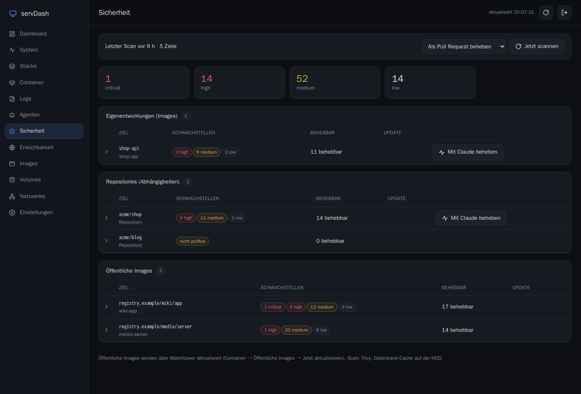This screenshot has height=394, width=581.
Task: Click the Logs document icon
Action: (12, 99)
